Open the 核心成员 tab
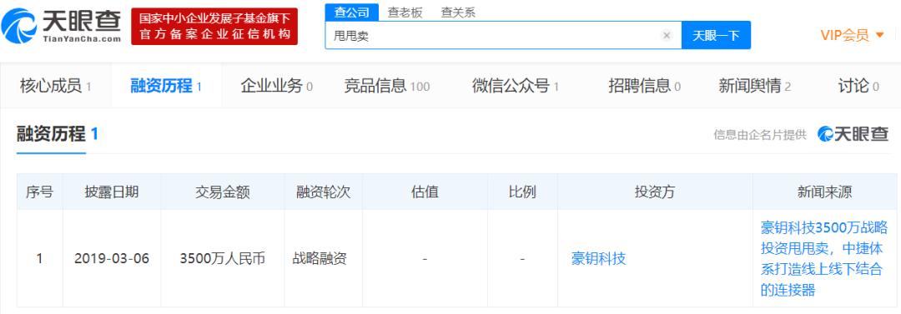The height and width of the screenshot is (314, 901). click(55, 86)
